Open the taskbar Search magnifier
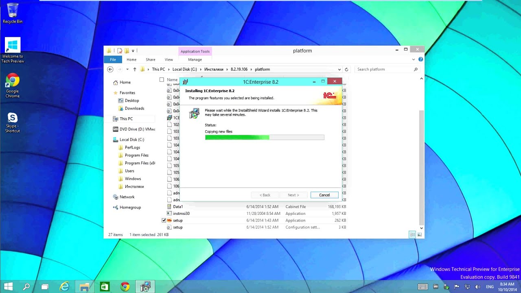 click(x=26, y=287)
